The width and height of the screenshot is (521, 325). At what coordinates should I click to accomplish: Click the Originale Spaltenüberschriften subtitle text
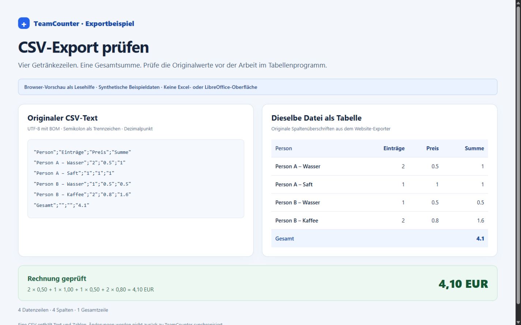[x=331, y=129]
